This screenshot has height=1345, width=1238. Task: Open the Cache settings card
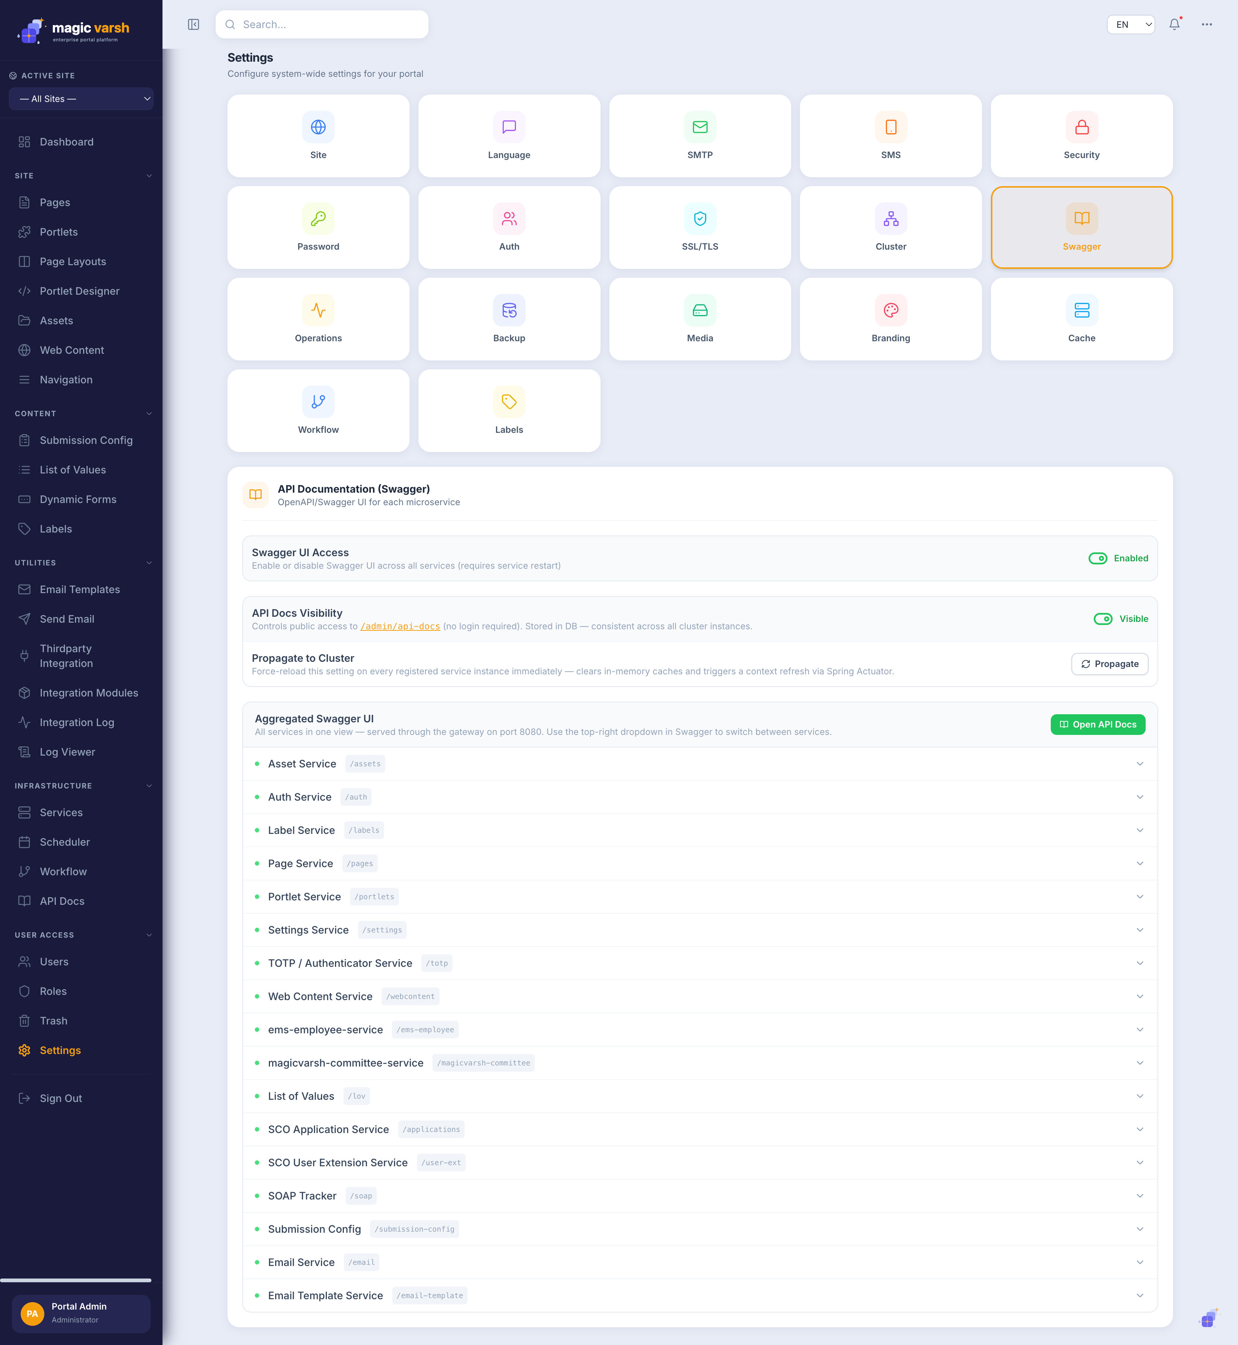click(1082, 319)
